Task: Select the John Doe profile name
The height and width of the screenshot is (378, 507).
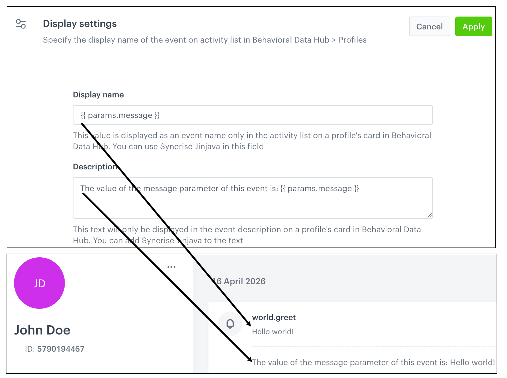Action: (x=42, y=330)
